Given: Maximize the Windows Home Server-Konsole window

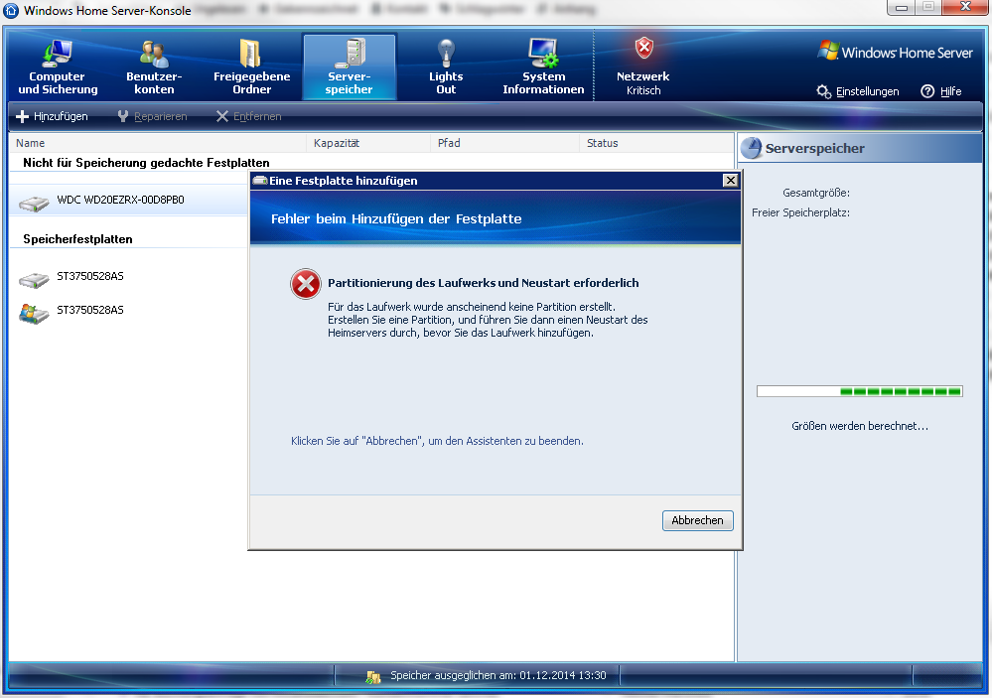Looking at the screenshot, I should [x=928, y=8].
